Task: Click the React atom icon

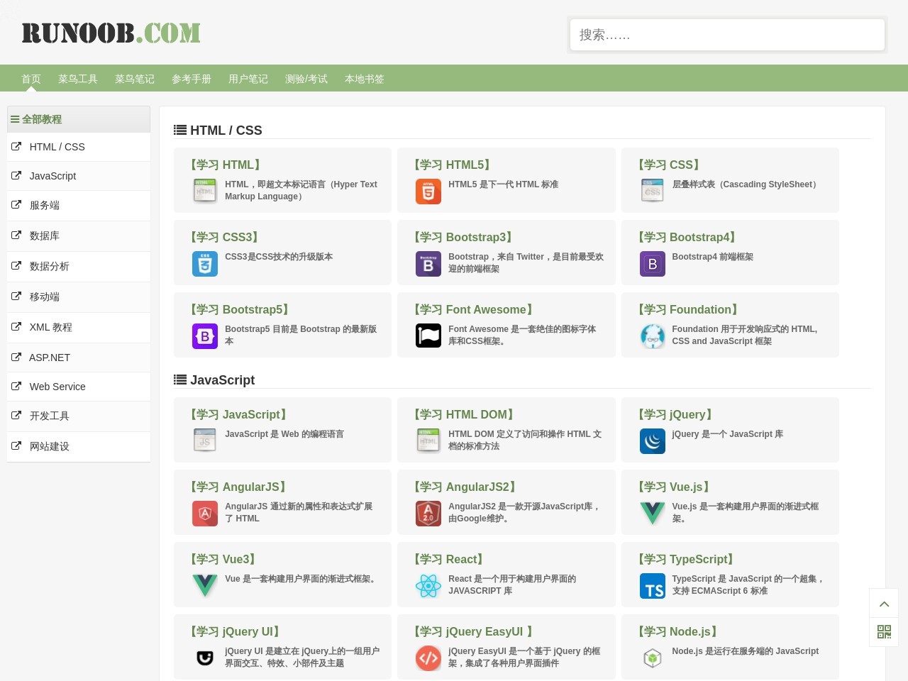Action: [x=428, y=586]
